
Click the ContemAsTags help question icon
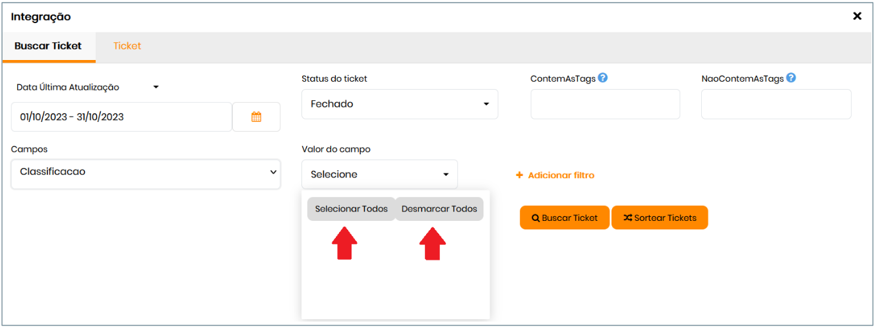click(602, 78)
